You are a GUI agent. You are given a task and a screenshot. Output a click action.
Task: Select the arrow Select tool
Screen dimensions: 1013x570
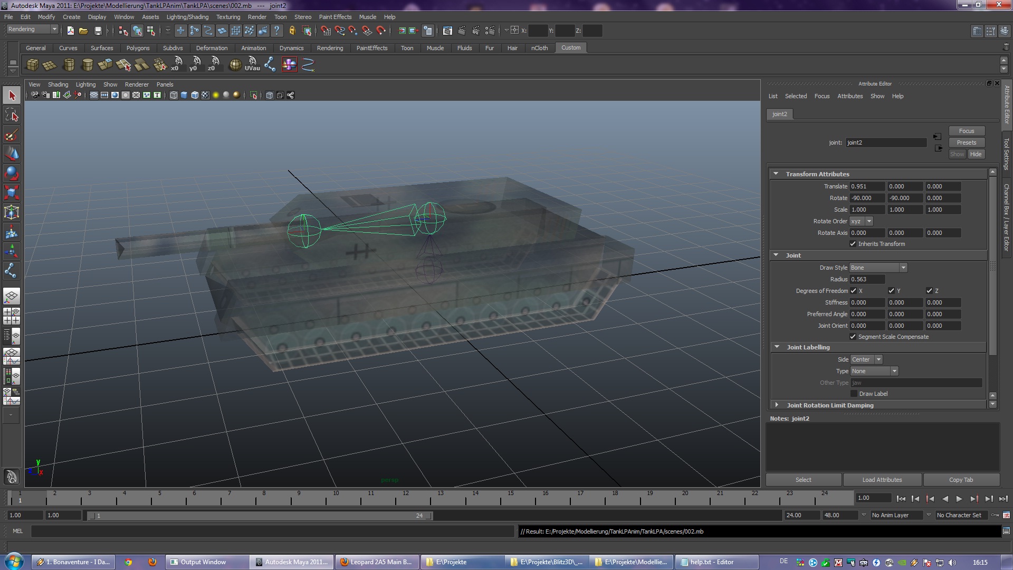(x=12, y=96)
